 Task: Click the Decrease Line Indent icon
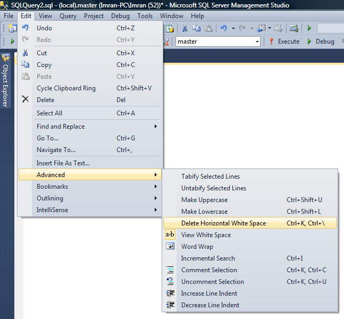170,305
